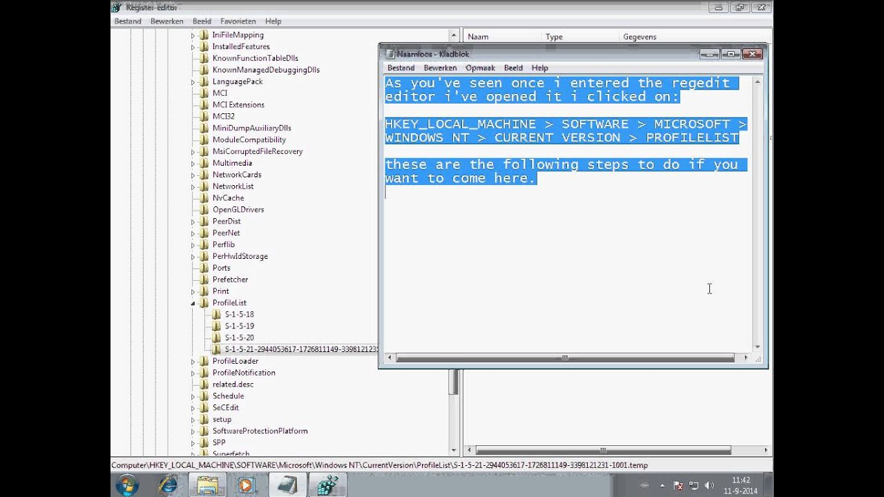
Task: Open Bestand menu in Register-editor
Action: (x=128, y=21)
